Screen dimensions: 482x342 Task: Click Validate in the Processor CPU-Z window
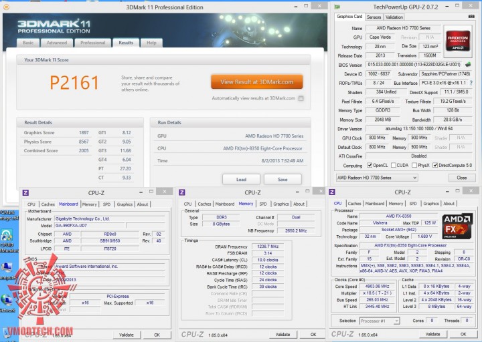tap(432, 335)
